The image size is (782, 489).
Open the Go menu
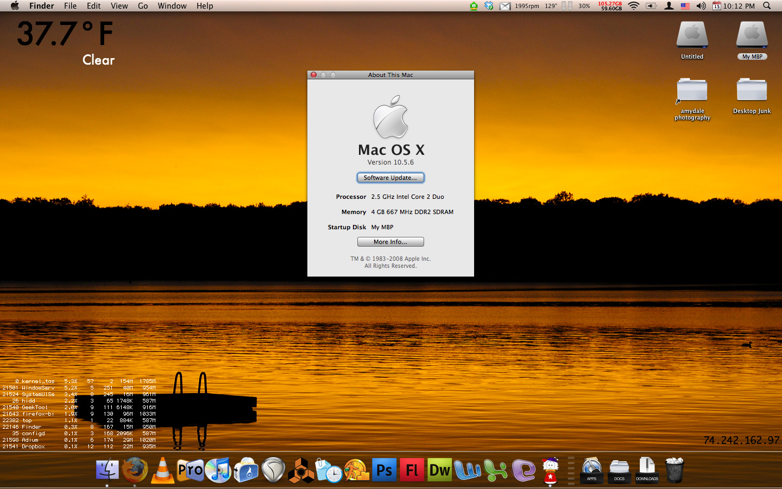pos(143,6)
